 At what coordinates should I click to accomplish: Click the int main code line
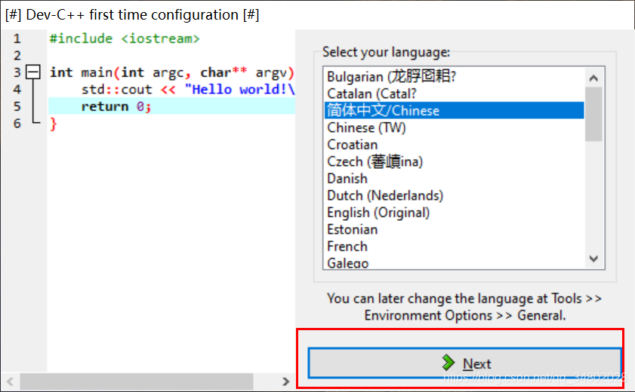(x=171, y=72)
